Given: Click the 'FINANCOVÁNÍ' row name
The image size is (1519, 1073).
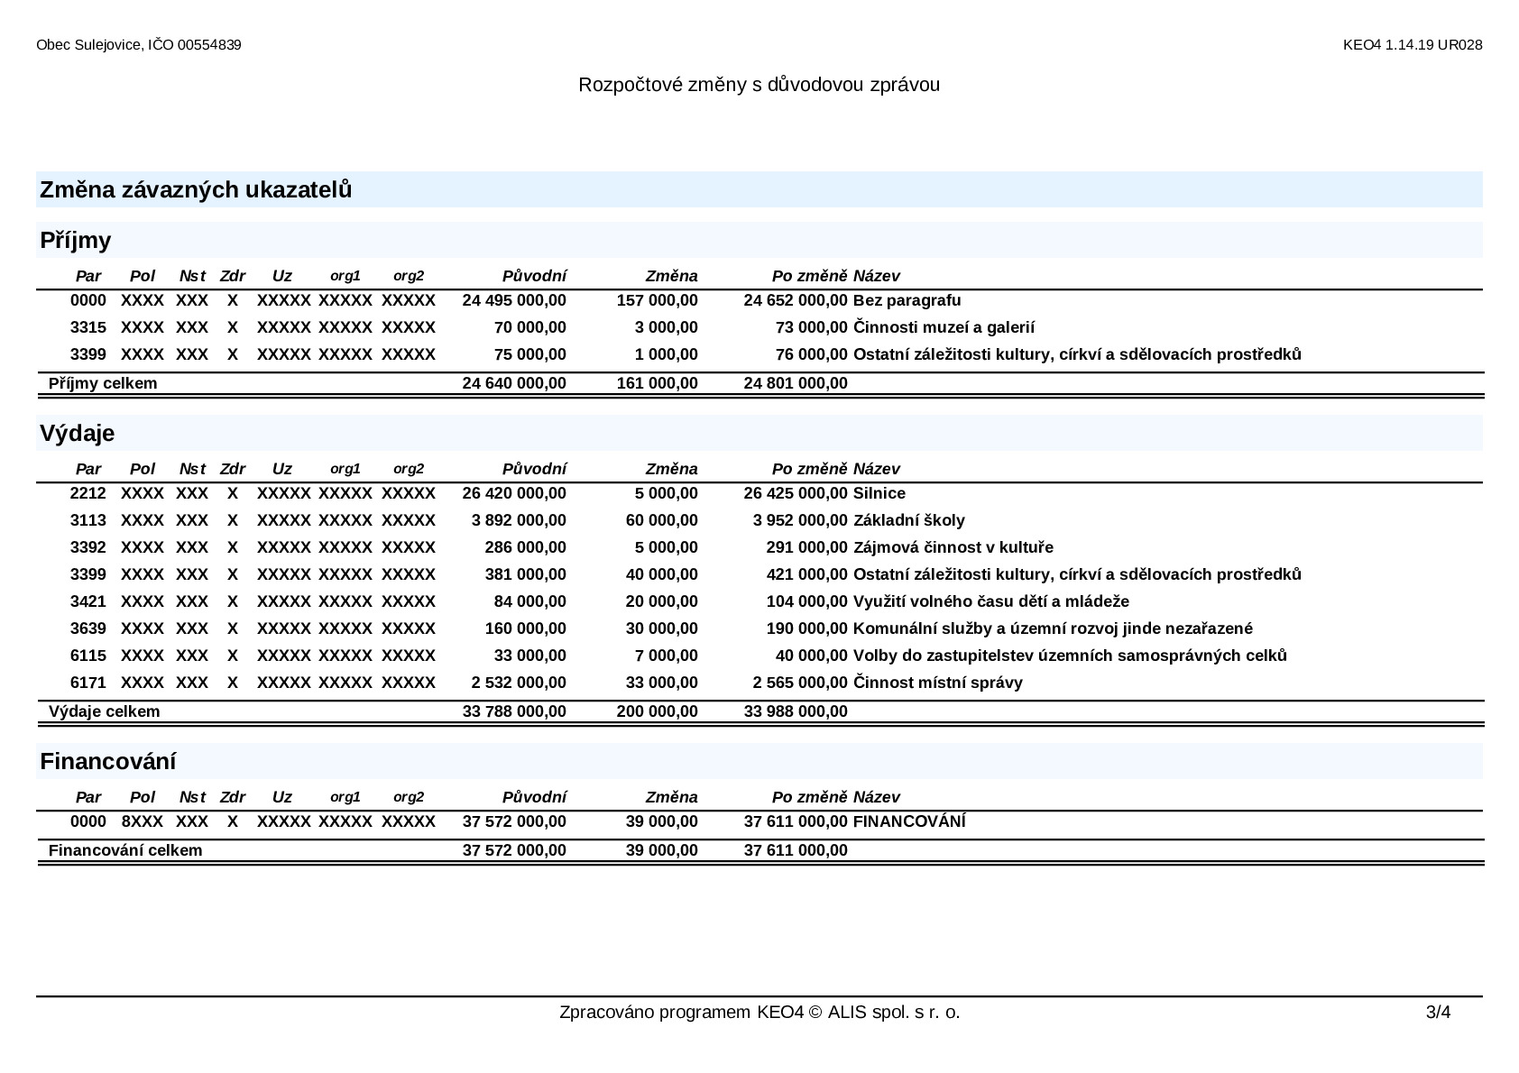Looking at the screenshot, I should (x=909, y=821).
